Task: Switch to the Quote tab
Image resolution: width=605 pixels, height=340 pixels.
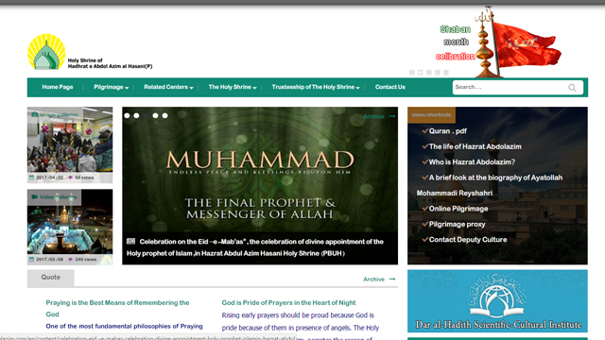Action: 50,278
